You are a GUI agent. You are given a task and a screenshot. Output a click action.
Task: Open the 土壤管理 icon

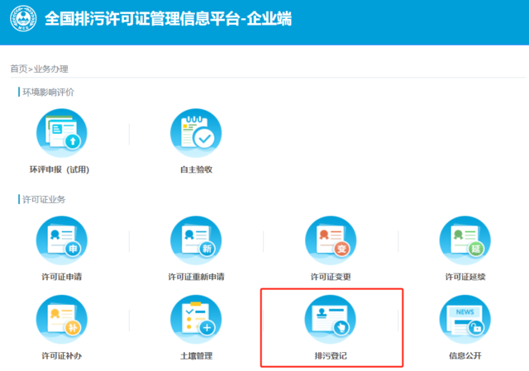[x=196, y=321]
